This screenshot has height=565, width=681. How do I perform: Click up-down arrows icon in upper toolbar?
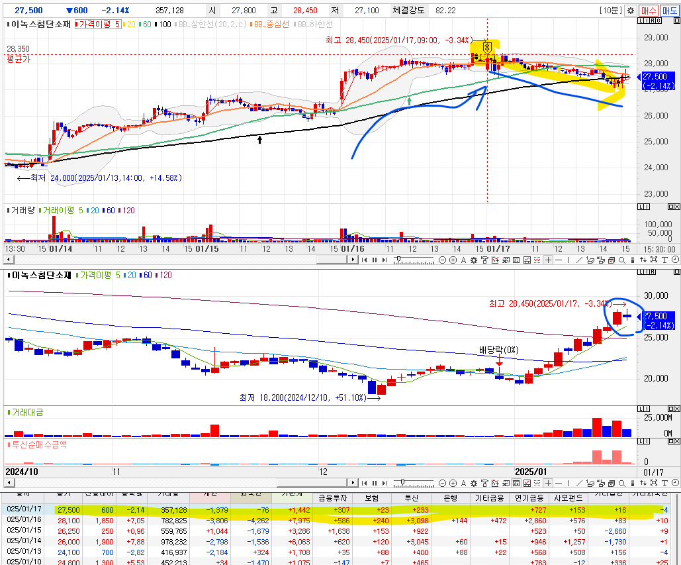[643, 260]
